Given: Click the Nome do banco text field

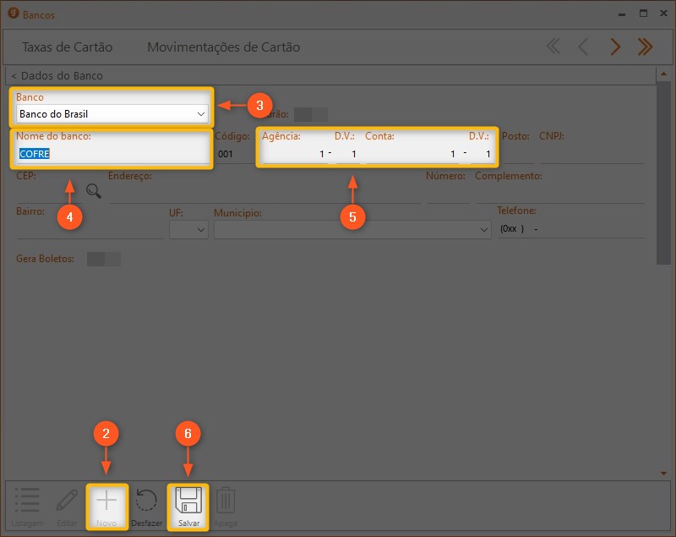Looking at the screenshot, I should pyautogui.click(x=110, y=154).
